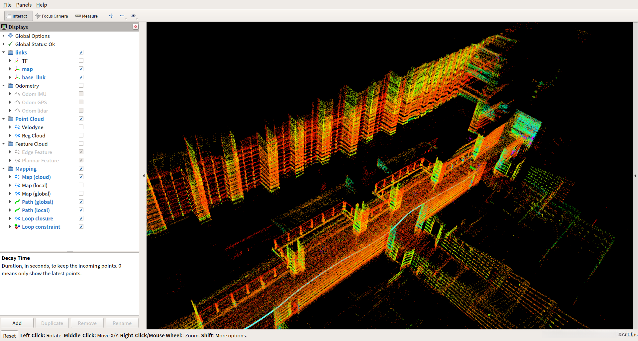Click the Rename button
The image size is (638, 341).
(x=122, y=323)
